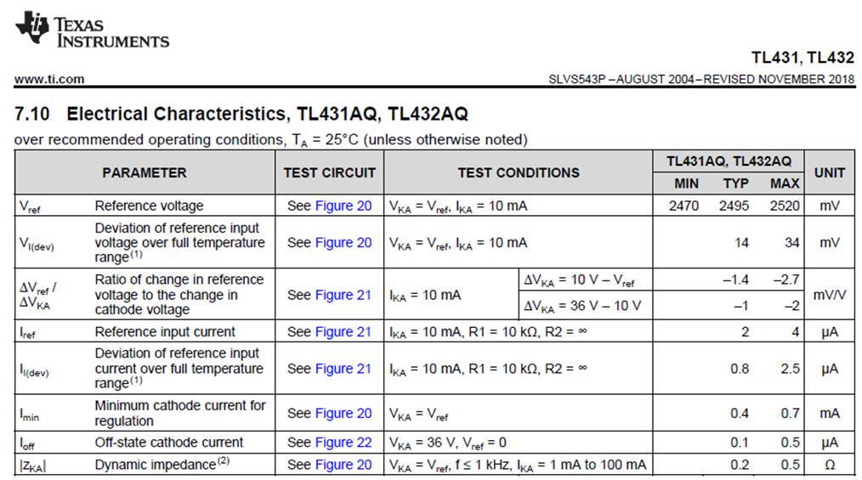Click the PARAMETER column header
Image resolution: width=862 pixels, height=480 pixels.
click(x=144, y=172)
